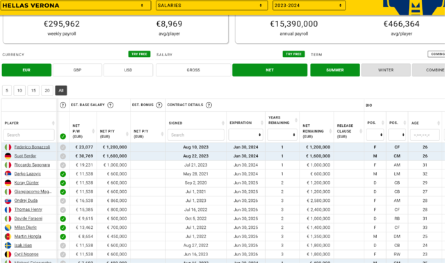Sort by Net P/W column
This screenshot has height=263, width=445.
click(x=93, y=131)
